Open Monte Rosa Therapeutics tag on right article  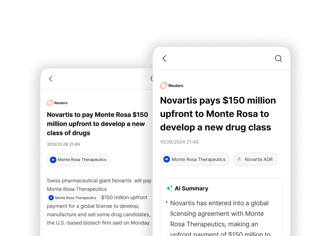[x=195, y=159]
